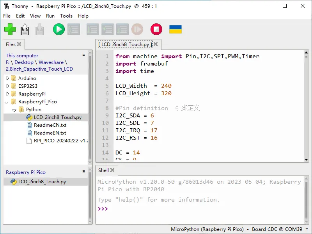Close the Files panel tab

(x=19, y=44)
